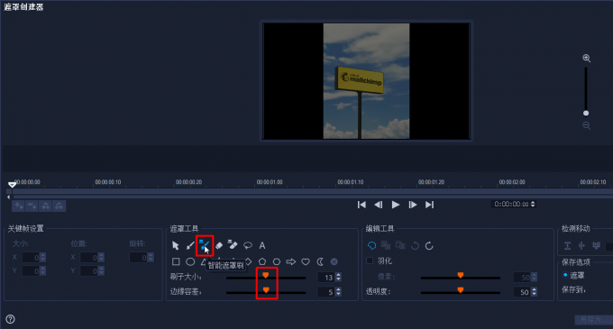The width and height of the screenshot is (613, 329).
Task: Click the 透明度 opacity slider handle
Action: [x=461, y=290]
